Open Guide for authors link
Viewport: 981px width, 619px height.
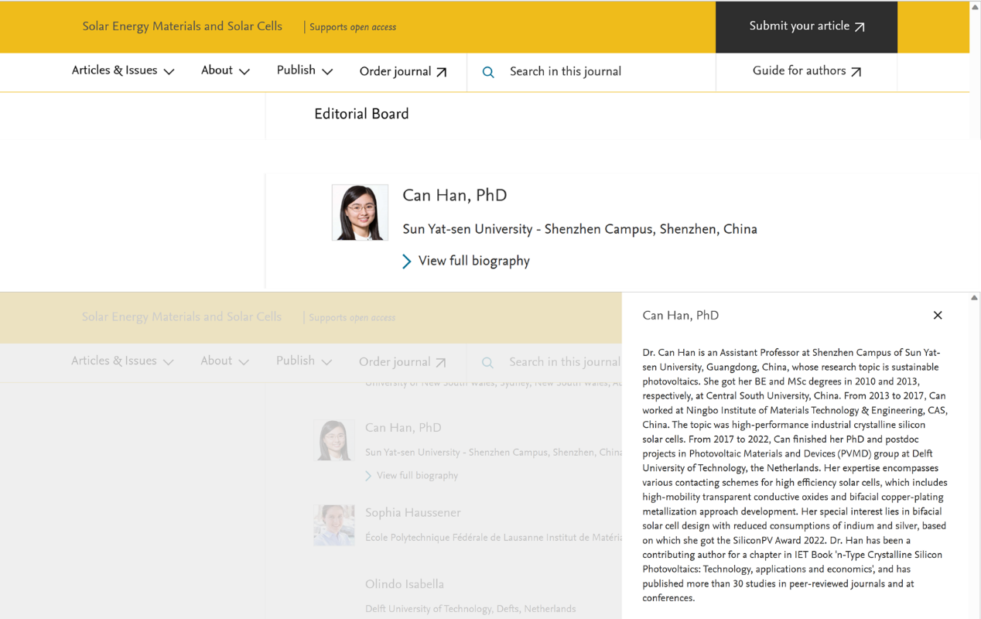[806, 71]
